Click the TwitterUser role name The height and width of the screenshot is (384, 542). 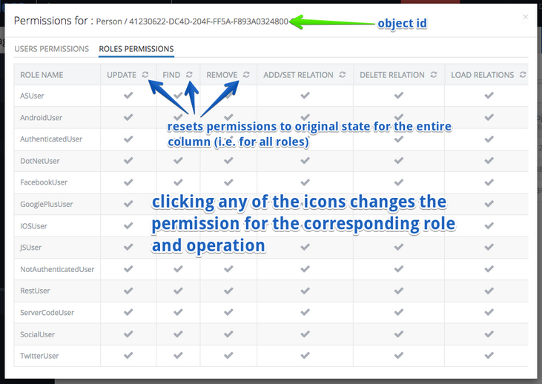(x=39, y=356)
